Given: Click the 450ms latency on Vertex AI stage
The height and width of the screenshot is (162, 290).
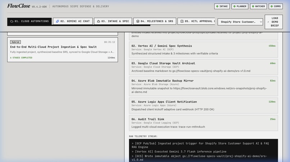Looking at the screenshot, I should [272, 46].
